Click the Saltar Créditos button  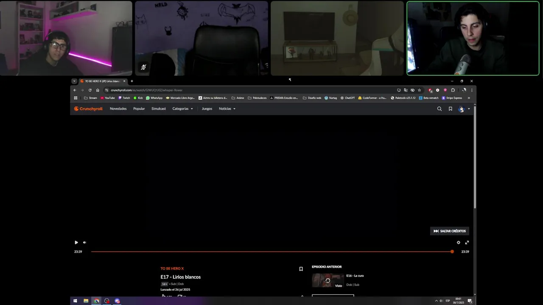click(450, 231)
